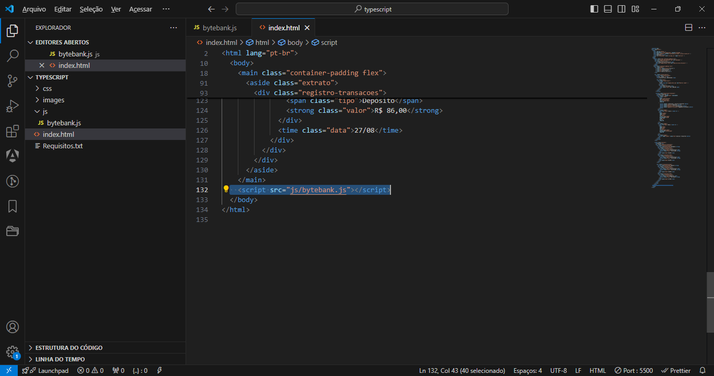Image resolution: width=714 pixels, height=376 pixels.
Task: Toggle the bottom panel
Action: (608, 9)
